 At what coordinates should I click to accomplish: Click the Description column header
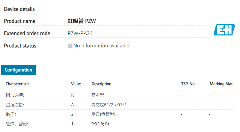tap(101, 84)
